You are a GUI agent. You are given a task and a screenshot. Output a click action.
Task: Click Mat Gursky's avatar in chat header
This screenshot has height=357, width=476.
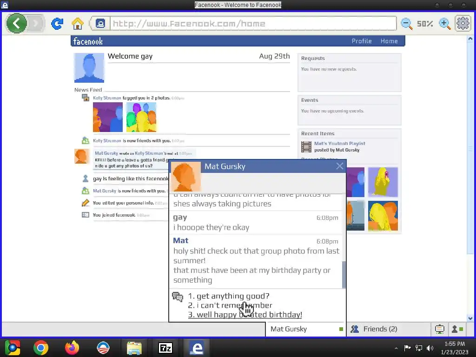(186, 176)
